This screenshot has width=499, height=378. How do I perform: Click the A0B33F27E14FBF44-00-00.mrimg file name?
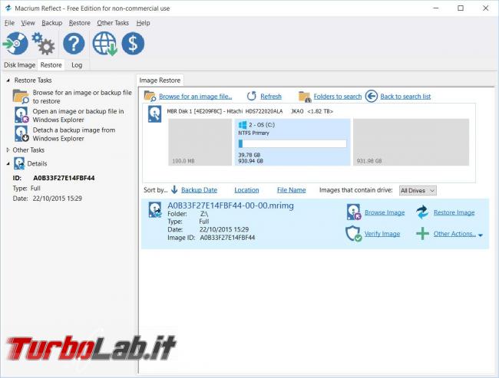[230, 205]
